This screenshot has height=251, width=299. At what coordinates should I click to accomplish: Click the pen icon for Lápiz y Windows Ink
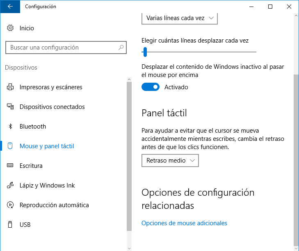10,185
